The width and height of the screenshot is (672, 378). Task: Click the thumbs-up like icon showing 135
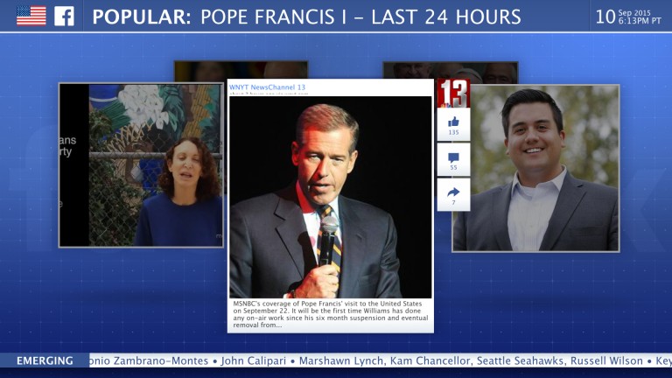453,125
